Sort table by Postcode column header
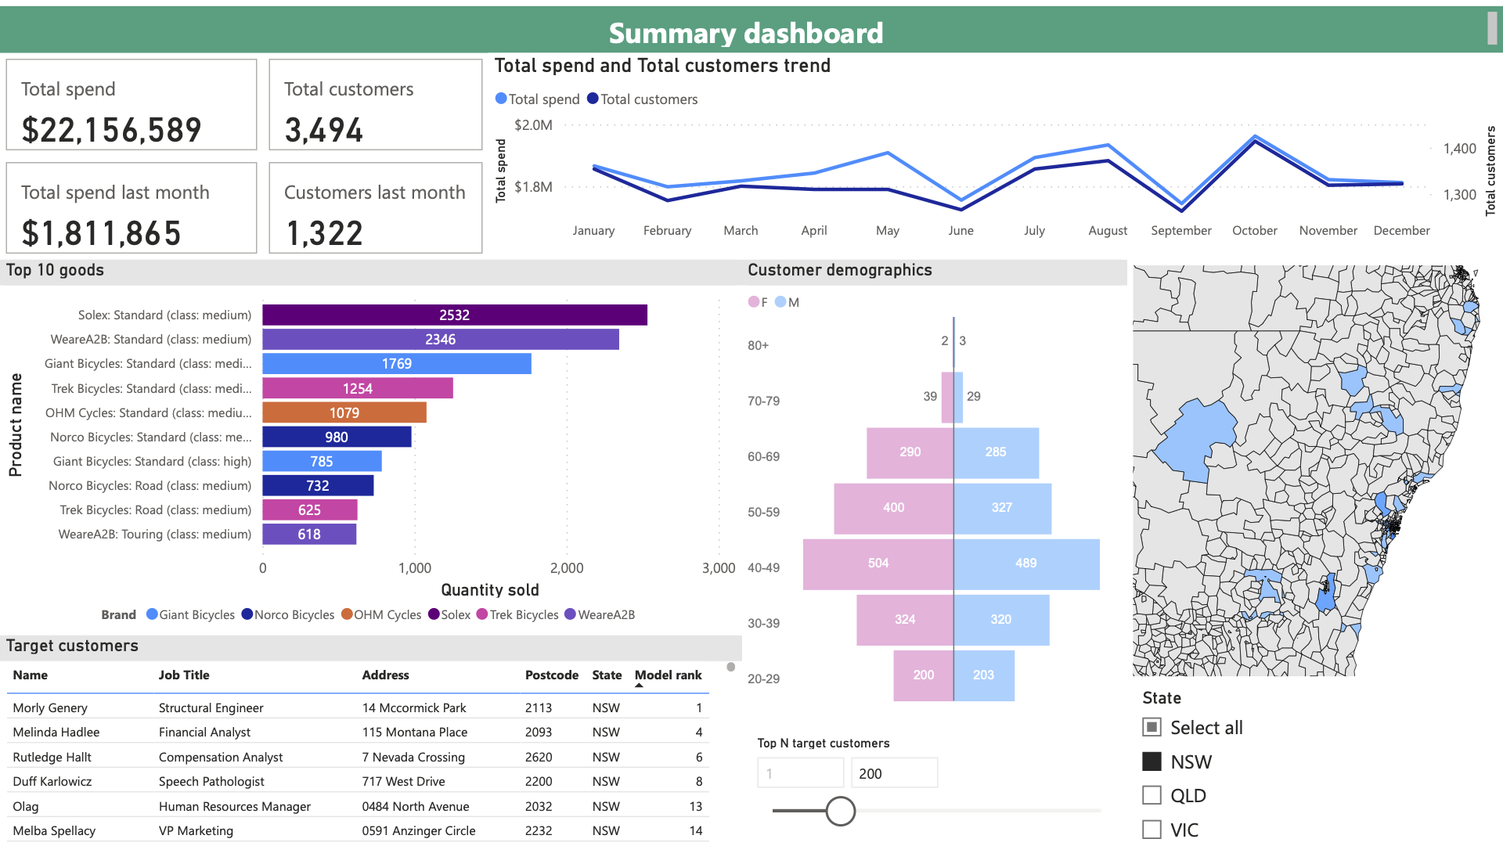The height and width of the screenshot is (857, 1503). [552, 675]
